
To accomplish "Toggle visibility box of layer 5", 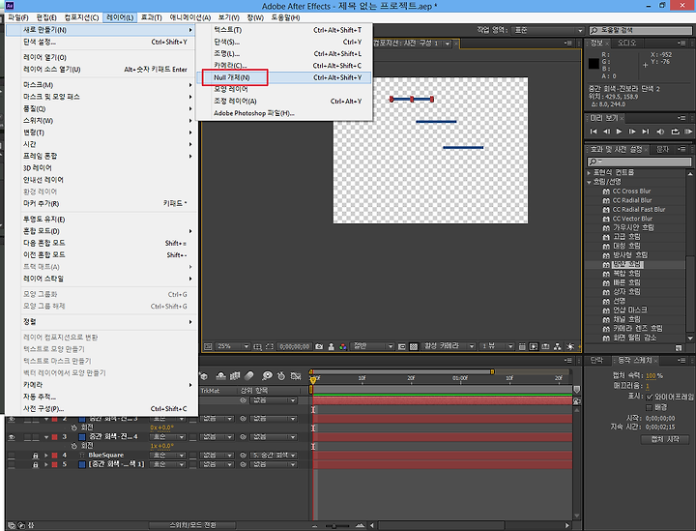I will tap(12, 464).
